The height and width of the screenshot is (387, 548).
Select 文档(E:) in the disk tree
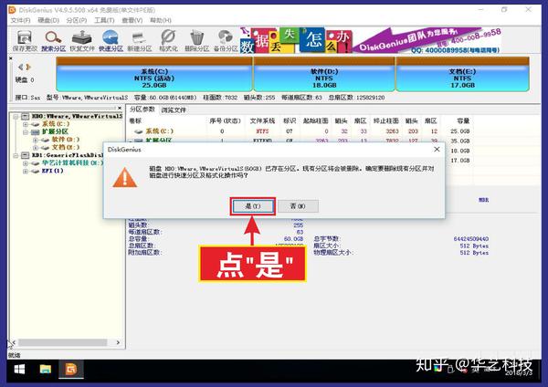[x=66, y=147]
